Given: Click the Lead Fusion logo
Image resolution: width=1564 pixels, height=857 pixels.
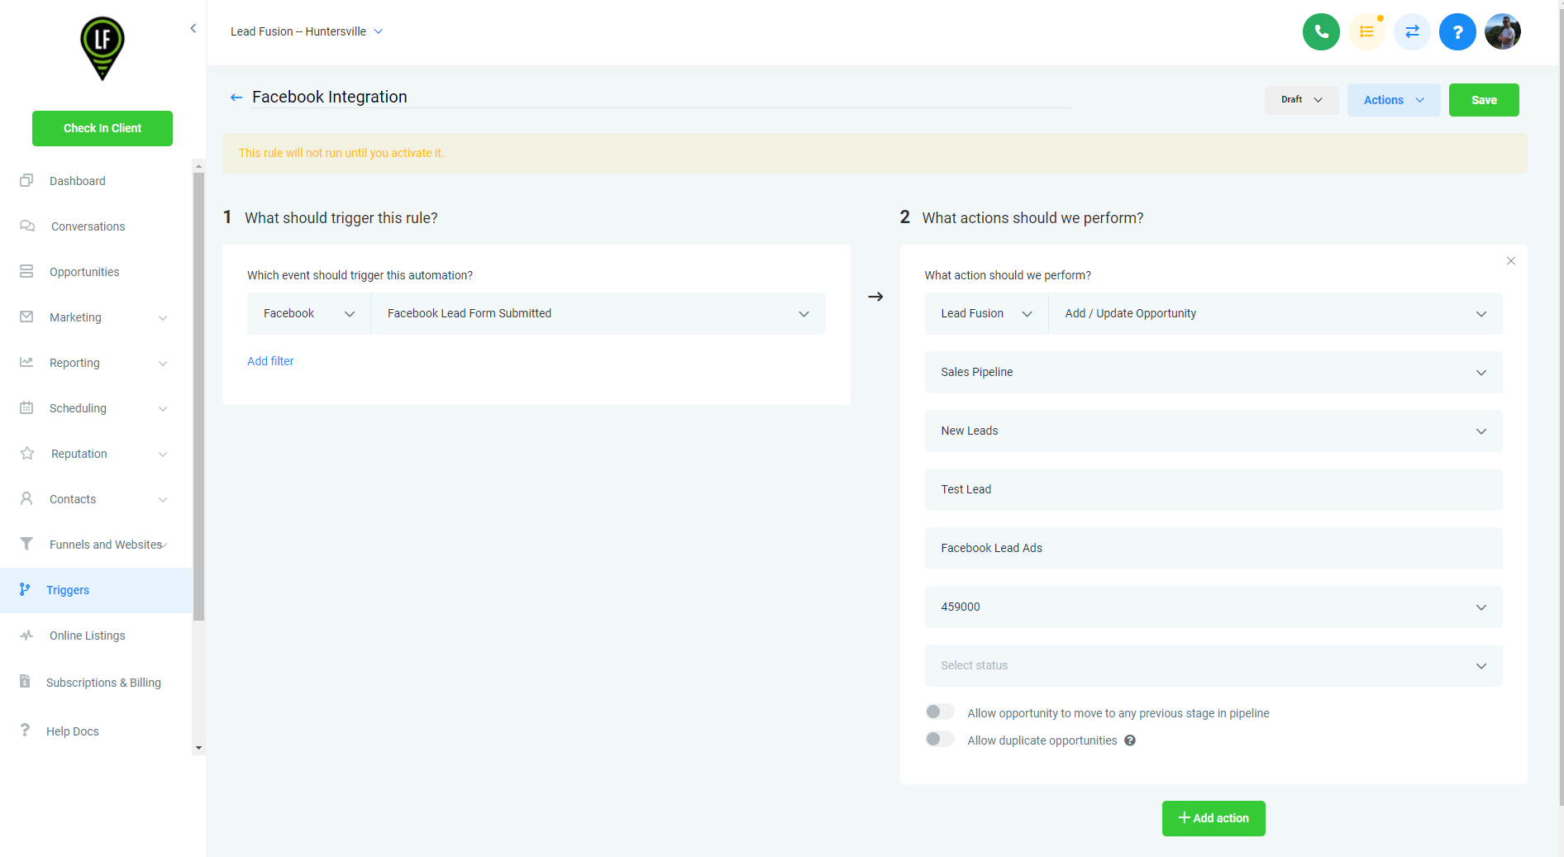Looking at the screenshot, I should [103, 49].
